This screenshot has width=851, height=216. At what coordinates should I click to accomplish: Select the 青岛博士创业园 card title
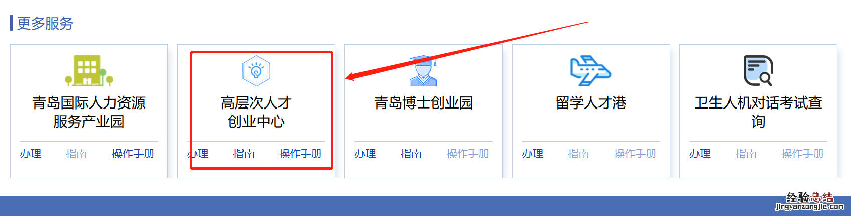tap(423, 103)
